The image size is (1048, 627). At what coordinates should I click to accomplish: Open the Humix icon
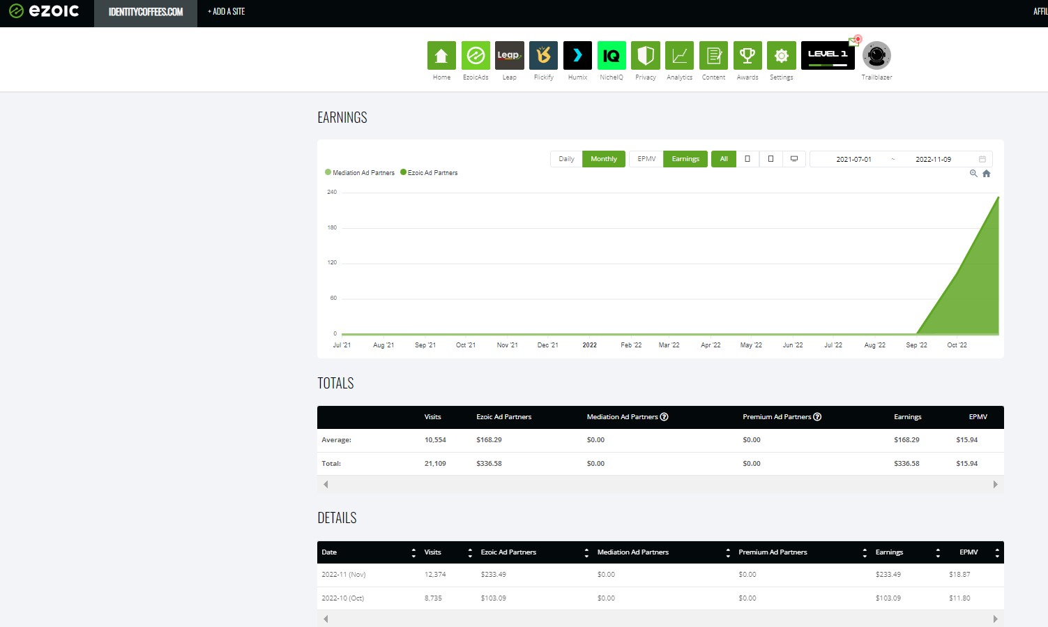(x=577, y=56)
